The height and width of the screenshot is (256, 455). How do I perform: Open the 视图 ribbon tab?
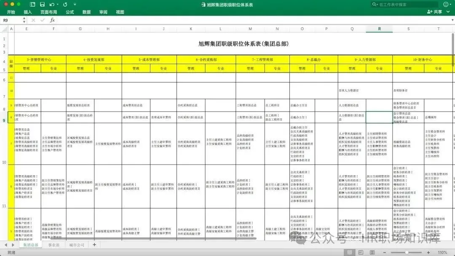(x=120, y=12)
